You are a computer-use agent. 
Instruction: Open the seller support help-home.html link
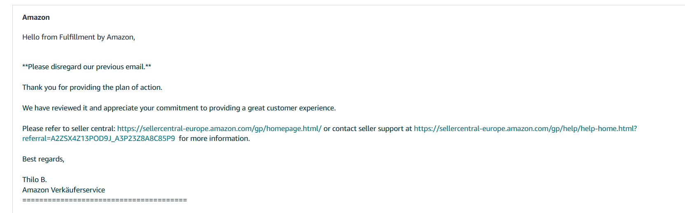525,129
